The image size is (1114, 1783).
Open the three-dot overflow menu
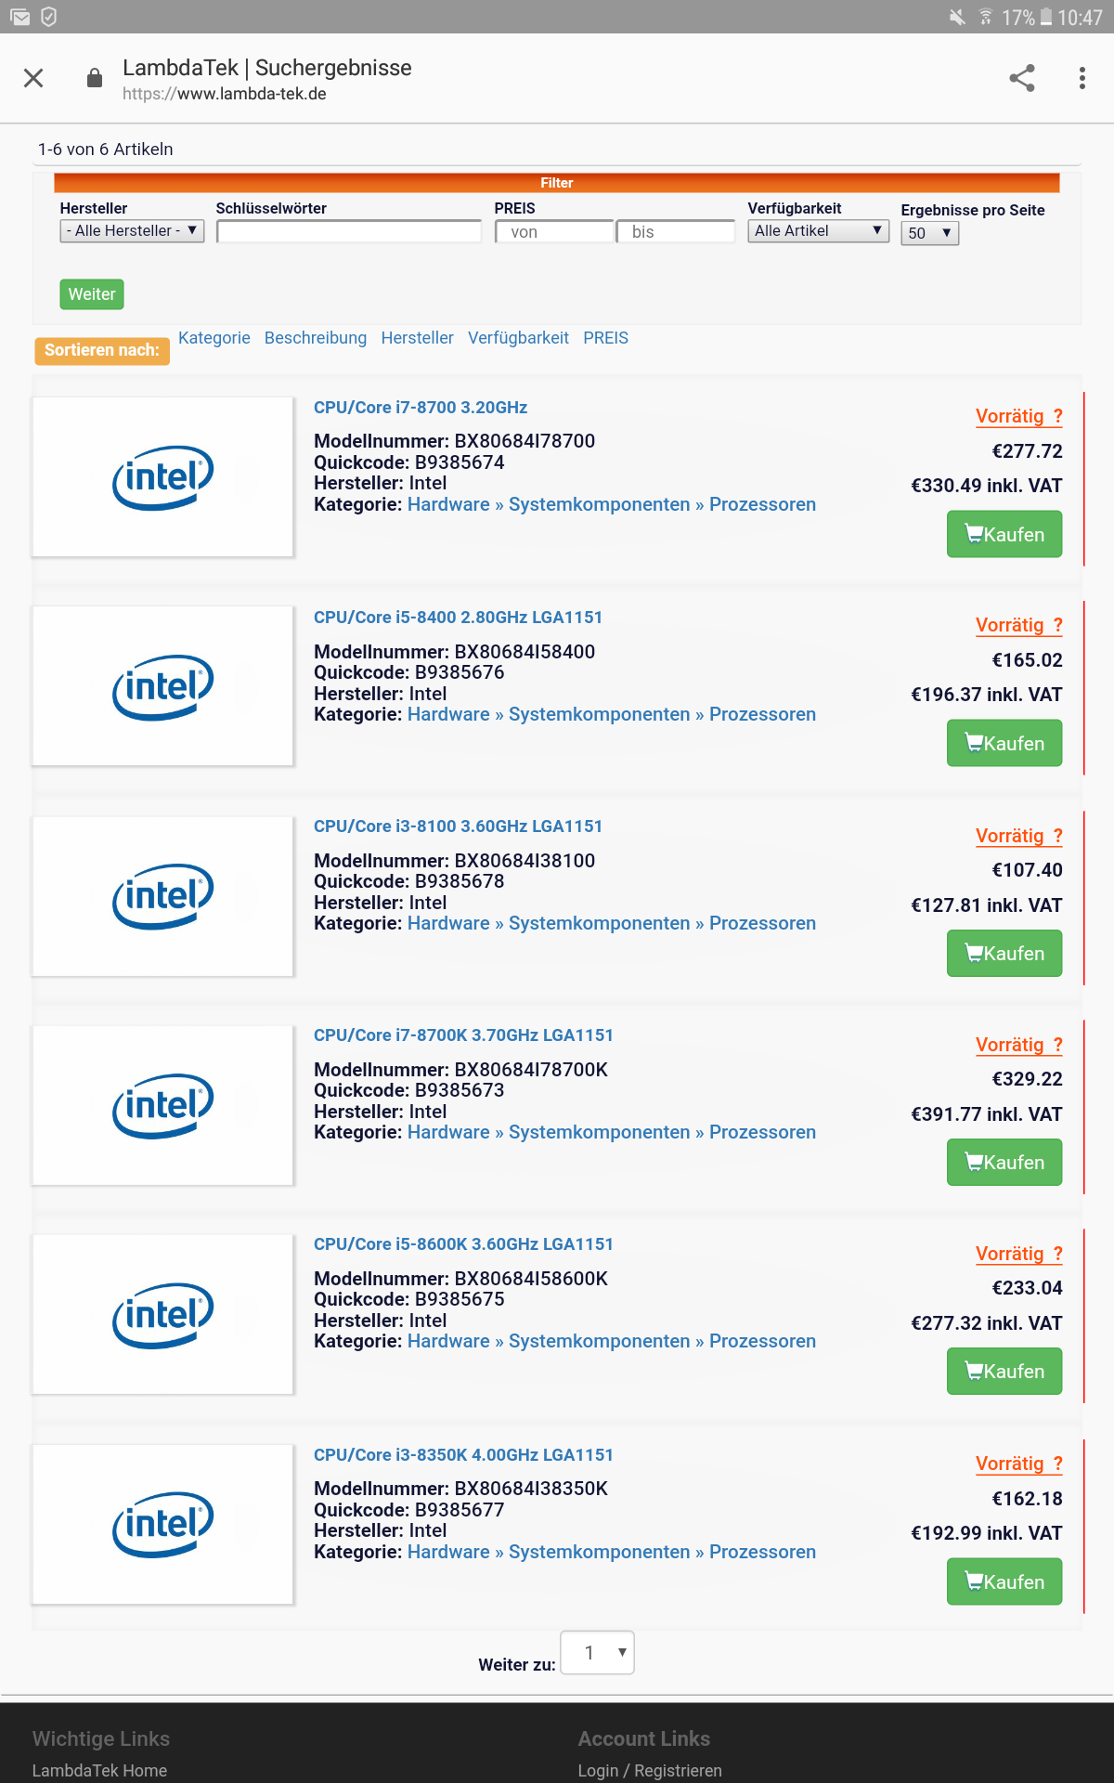[x=1082, y=78]
